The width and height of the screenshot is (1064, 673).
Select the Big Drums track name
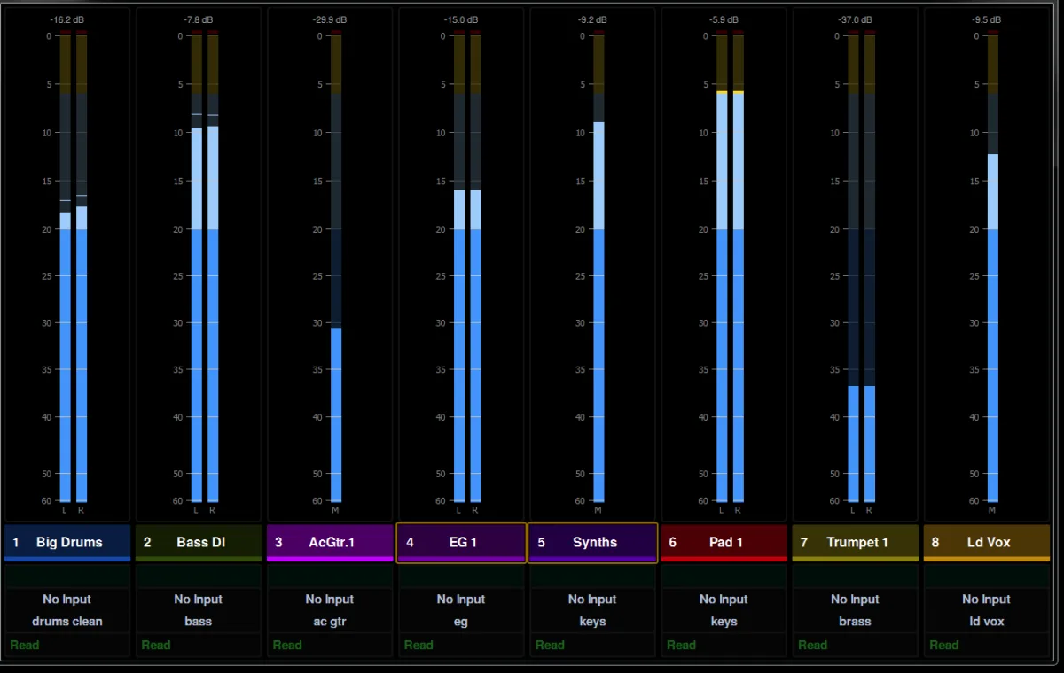tap(67, 542)
